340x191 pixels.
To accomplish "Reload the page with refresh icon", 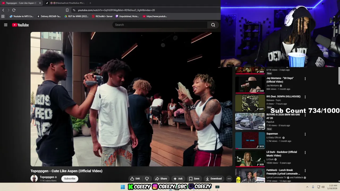I will [14, 10].
